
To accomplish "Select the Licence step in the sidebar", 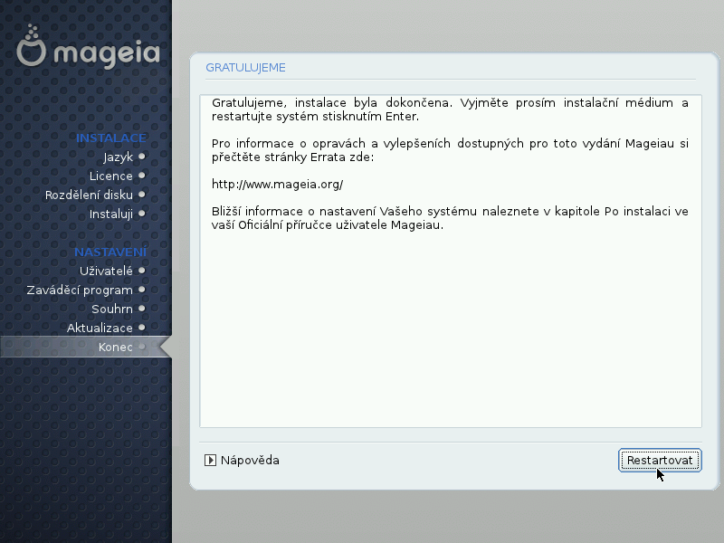I will coord(110,176).
